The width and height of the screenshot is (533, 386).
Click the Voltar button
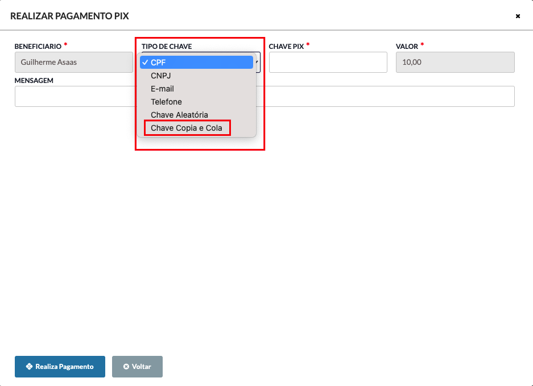click(137, 367)
